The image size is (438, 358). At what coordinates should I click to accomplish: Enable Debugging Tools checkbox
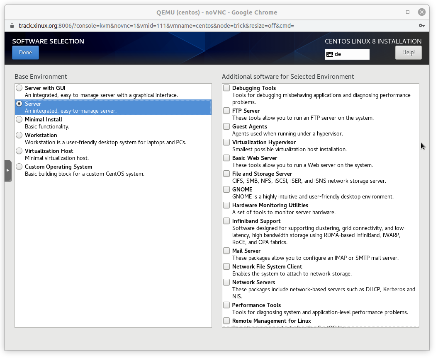click(226, 88)
